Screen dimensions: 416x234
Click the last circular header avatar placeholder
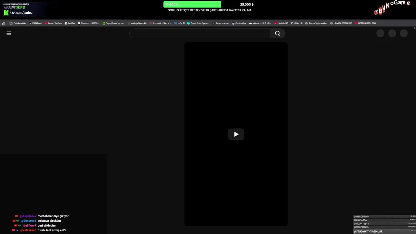point(404,33)
